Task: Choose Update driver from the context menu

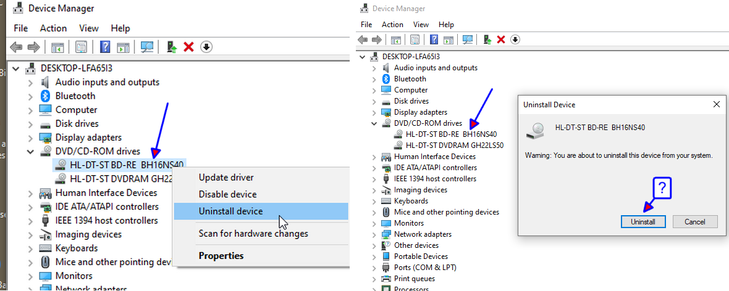Action: coord(226,178)
